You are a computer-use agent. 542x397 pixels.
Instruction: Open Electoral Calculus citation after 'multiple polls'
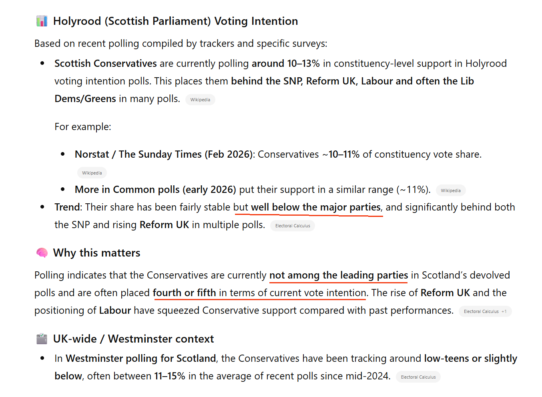pos(293,226)
